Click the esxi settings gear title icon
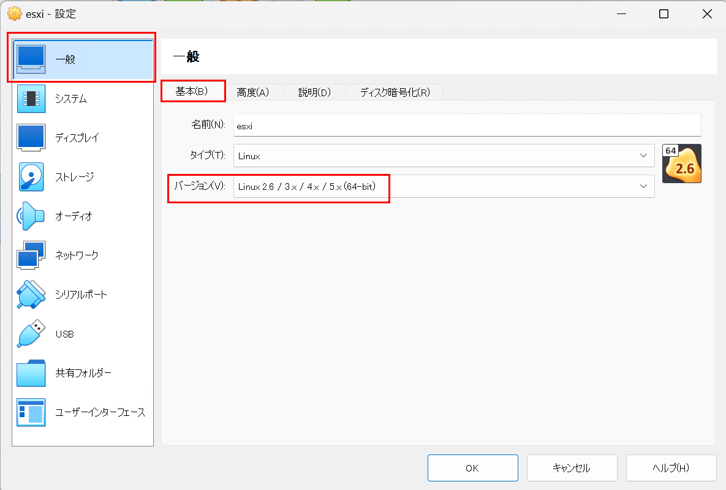The width and height of the screenshot is (726, 490). 14,14
